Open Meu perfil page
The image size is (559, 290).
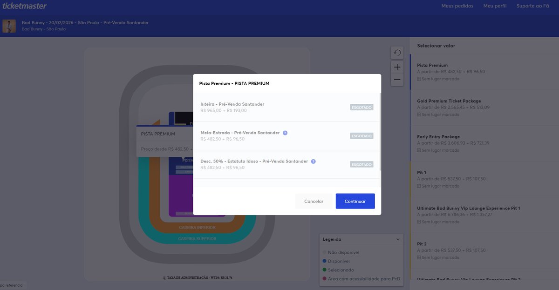coord(495,6)
